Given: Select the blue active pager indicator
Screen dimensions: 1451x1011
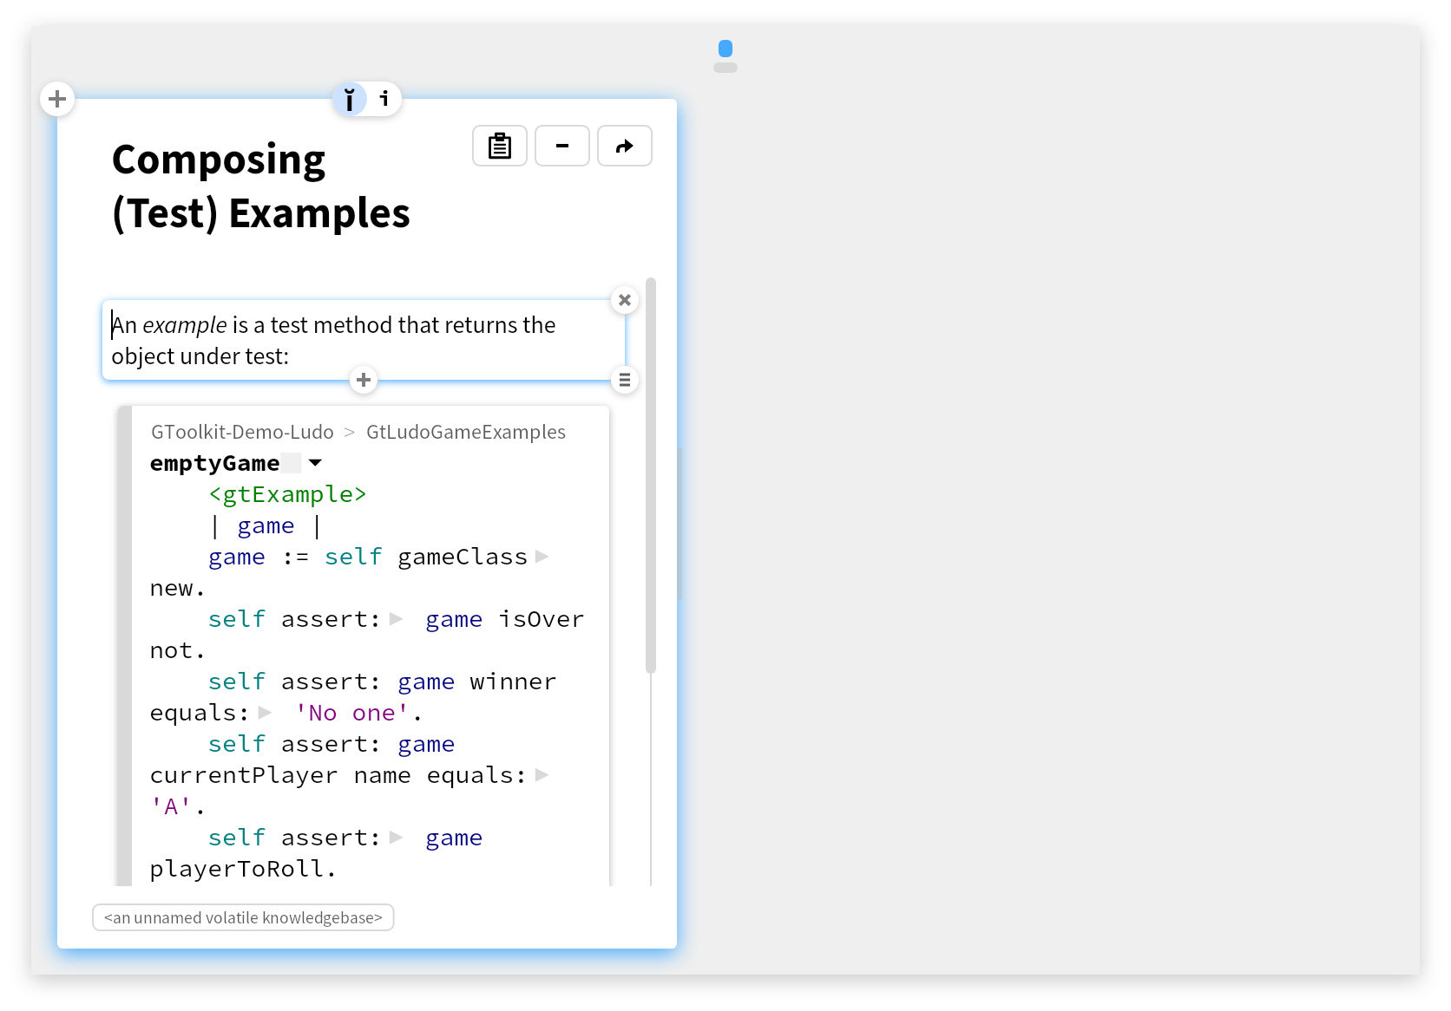Looking at the screenshot, I should 725,49.
